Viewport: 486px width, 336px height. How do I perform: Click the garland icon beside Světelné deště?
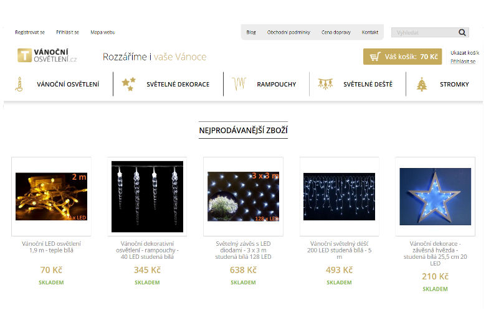[x=325, y=84]
